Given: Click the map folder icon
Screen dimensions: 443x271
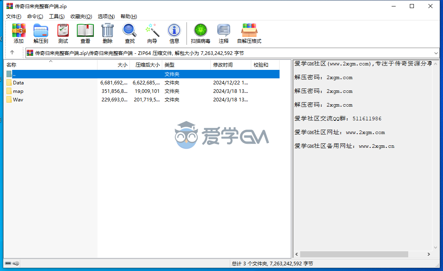Looking at the screenshot, I should coord(9,91).
